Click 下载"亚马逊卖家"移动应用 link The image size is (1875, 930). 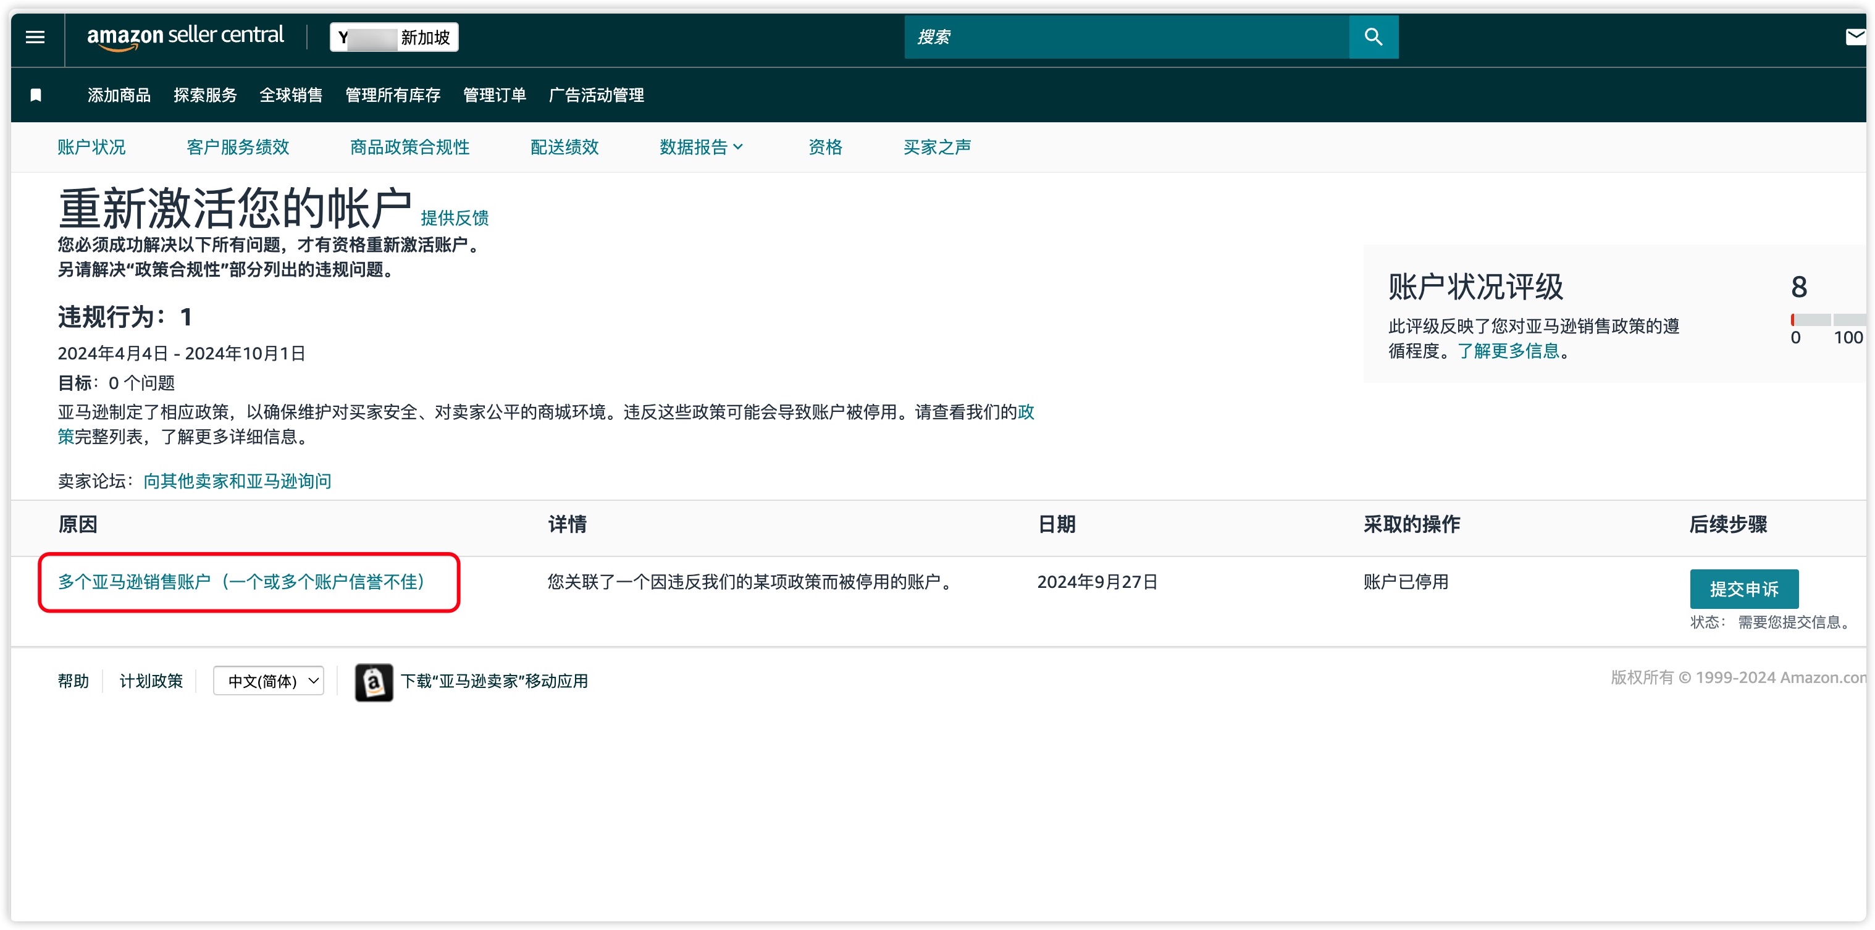(494, 681)
